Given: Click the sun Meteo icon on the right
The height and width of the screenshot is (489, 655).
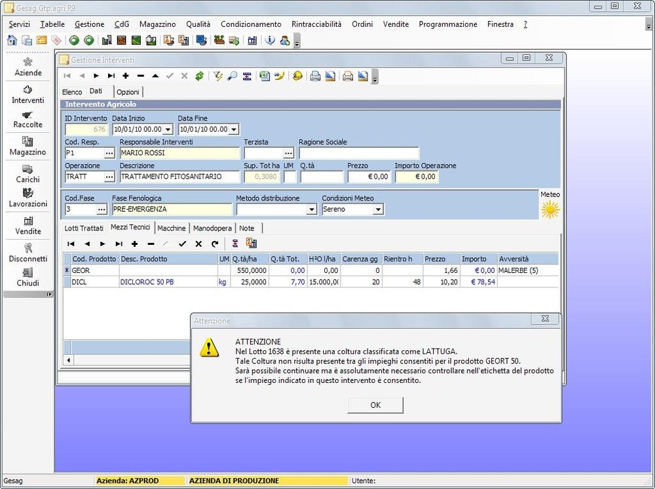Looking at the screenshot, I should pos(550,208).
